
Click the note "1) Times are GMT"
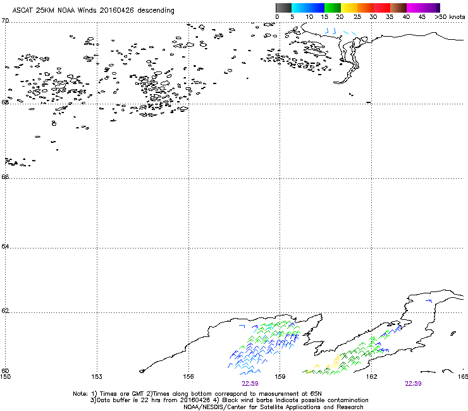click(118, 394)
